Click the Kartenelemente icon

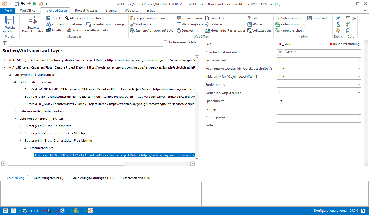click(277, 18)
